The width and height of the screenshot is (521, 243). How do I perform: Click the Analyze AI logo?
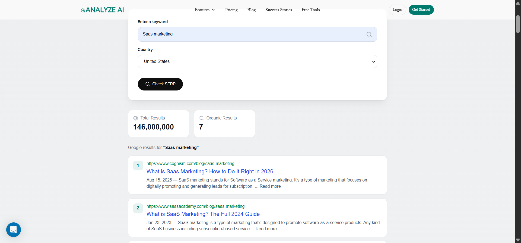(102, 10)
